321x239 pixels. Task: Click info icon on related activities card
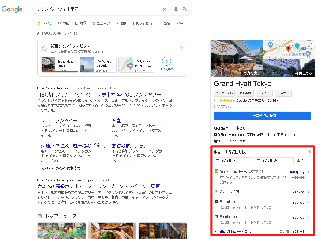click(181, 47)
